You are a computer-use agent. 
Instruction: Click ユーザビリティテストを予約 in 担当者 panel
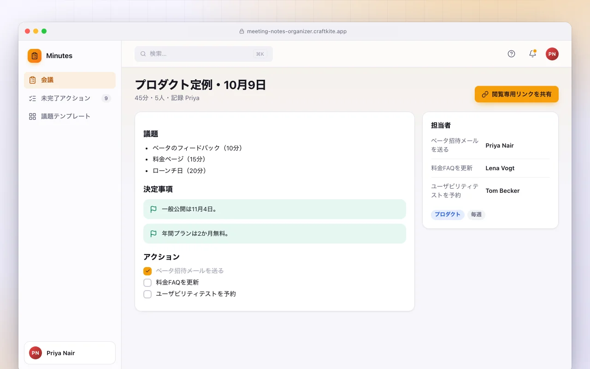click(x=455, y=191)
